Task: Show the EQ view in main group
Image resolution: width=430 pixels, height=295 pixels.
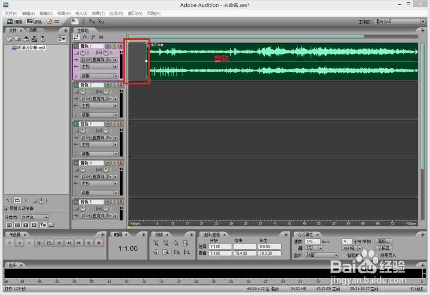Action: 101,37
